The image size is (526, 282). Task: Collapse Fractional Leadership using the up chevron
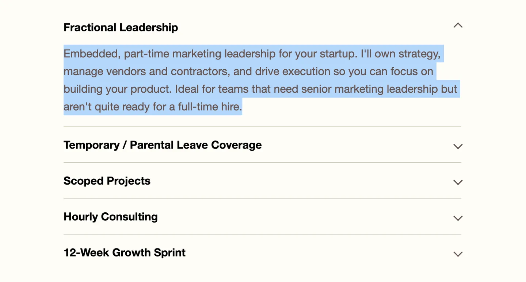[x=458, y=26]
